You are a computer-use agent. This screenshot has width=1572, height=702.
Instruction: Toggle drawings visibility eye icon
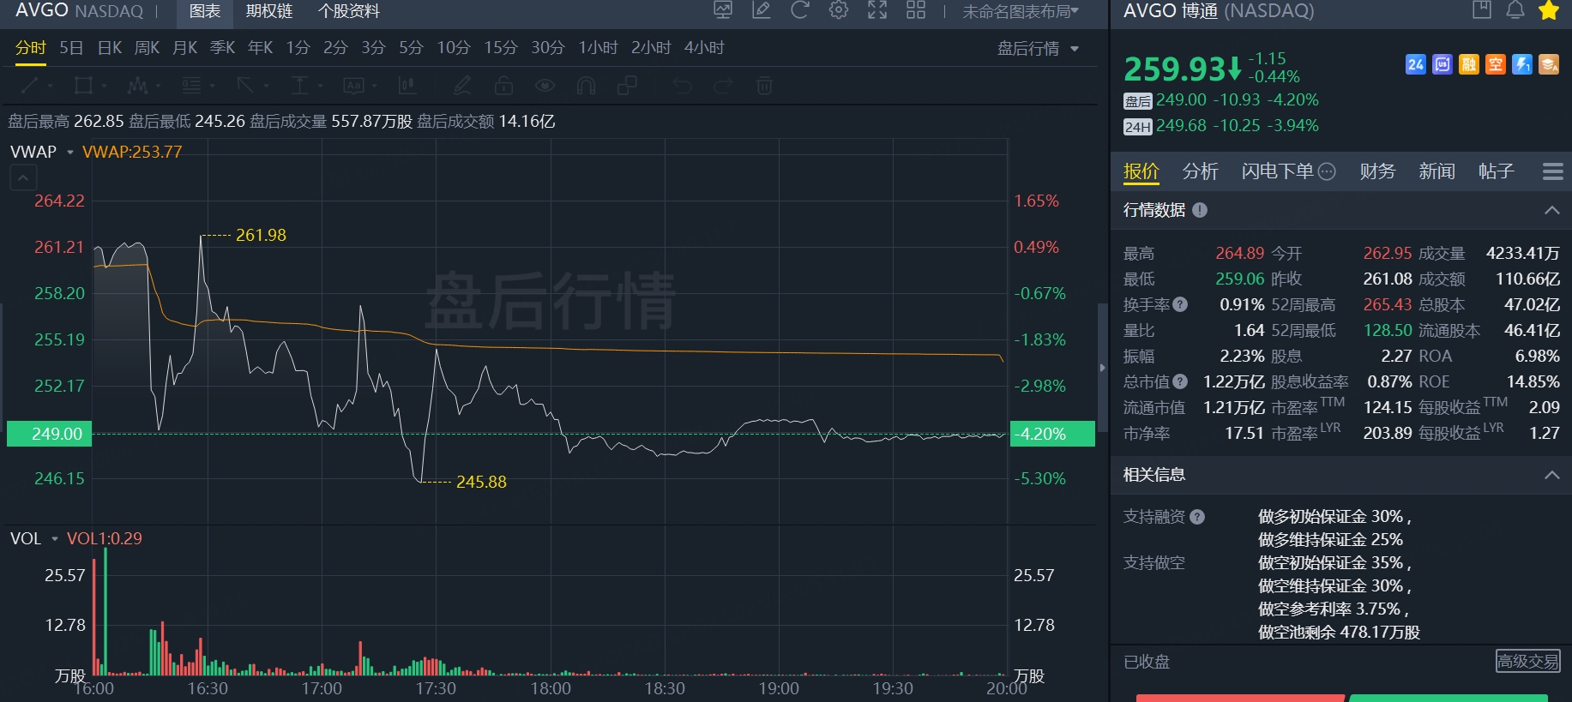click(545, 85)
